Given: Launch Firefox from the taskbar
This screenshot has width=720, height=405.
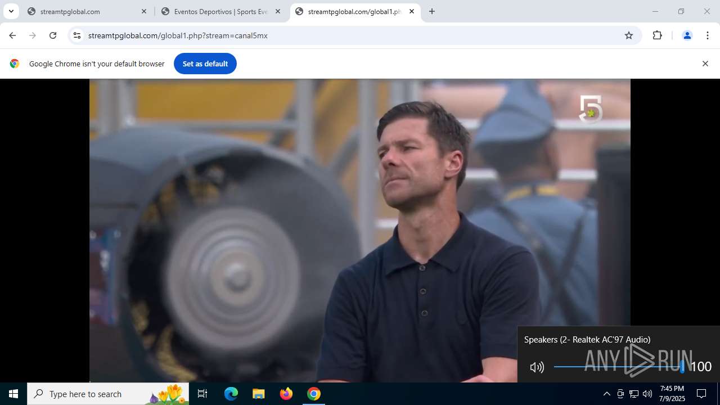Looking at the screenshot, I should [x=286, y=394].
